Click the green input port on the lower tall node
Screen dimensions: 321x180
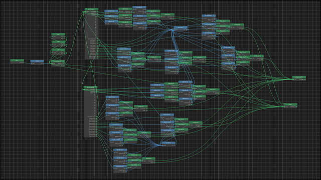pos(85,89)
